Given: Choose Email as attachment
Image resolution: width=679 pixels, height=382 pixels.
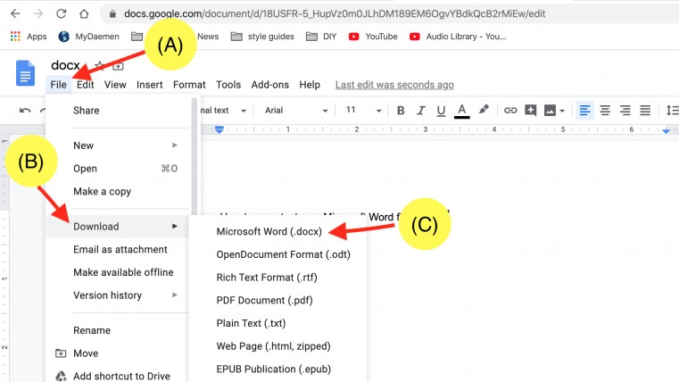Looking at the screenshot, I should tap(118, 250).
